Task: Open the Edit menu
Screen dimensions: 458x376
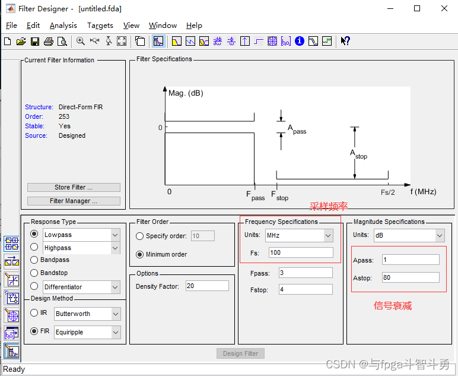Action: [x=33, y=26]
